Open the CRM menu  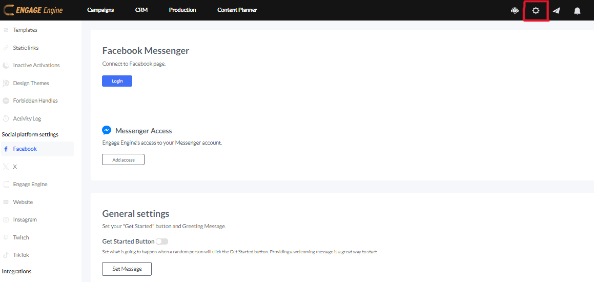coord(141,10)
